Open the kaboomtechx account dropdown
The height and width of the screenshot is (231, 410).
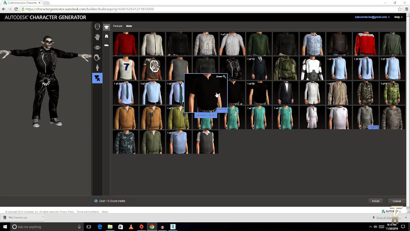(372, 17)
